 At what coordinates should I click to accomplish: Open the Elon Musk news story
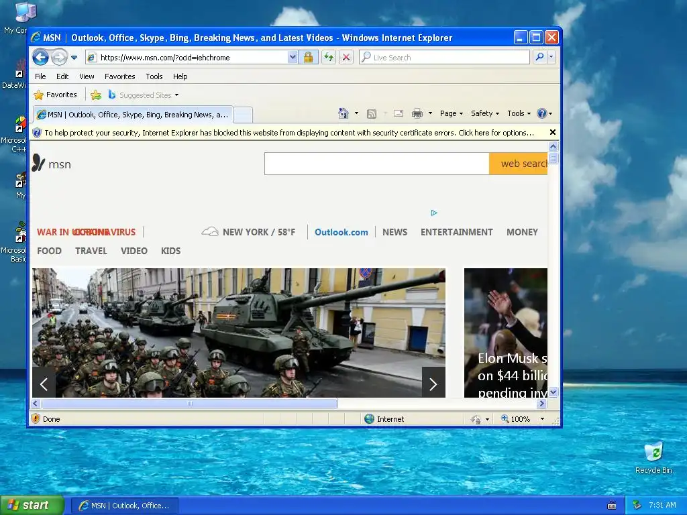[506, 333]
